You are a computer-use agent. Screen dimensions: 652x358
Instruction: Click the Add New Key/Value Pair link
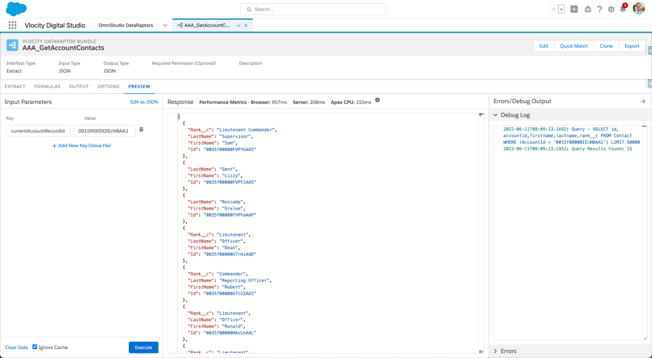click(82, 146)
